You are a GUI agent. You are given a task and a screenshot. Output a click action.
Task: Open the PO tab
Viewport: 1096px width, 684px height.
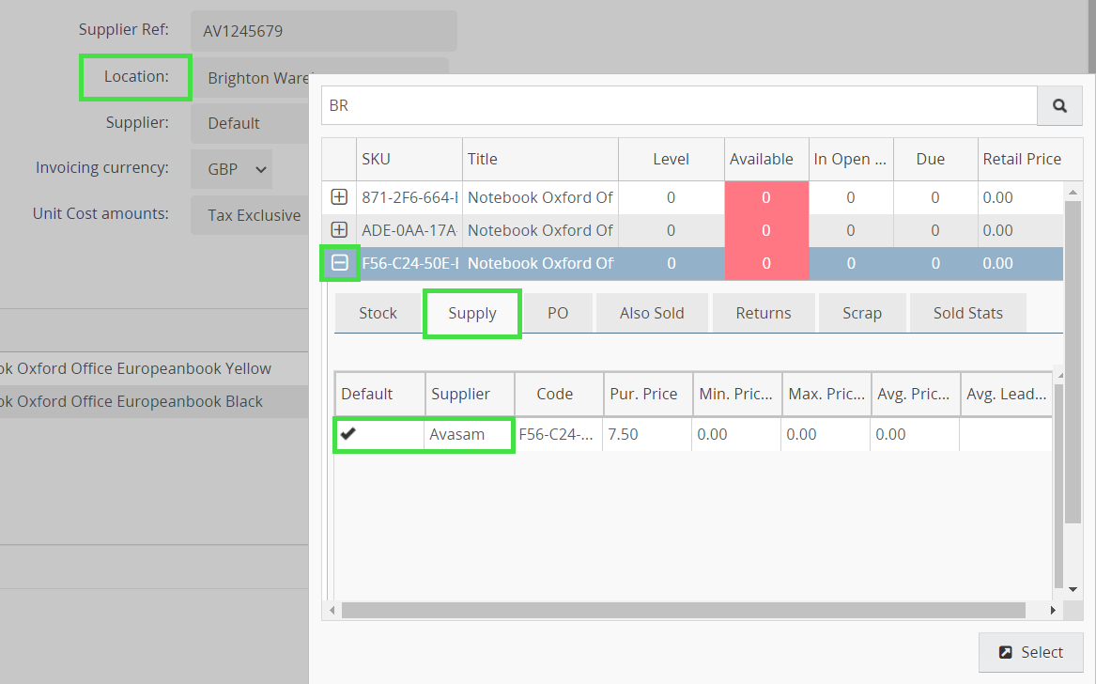pos(558,312)
